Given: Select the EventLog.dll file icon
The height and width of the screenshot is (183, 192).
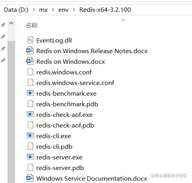Looking at the screenshot, I should pos(30,40).
